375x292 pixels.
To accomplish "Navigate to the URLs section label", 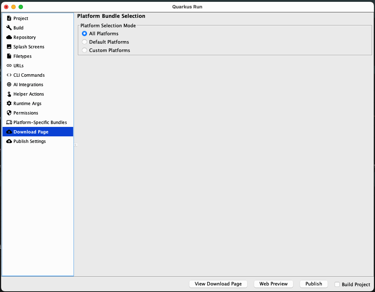I will coord(19,65).
